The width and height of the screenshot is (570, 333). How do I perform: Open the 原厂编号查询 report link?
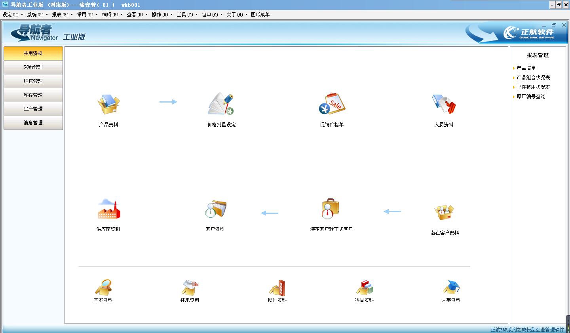(531, 97)
